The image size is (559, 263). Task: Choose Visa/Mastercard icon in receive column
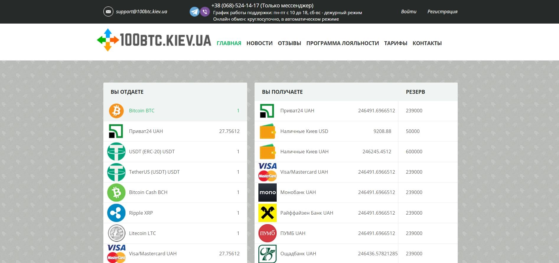pyautogui.click(x=268, y=172)
